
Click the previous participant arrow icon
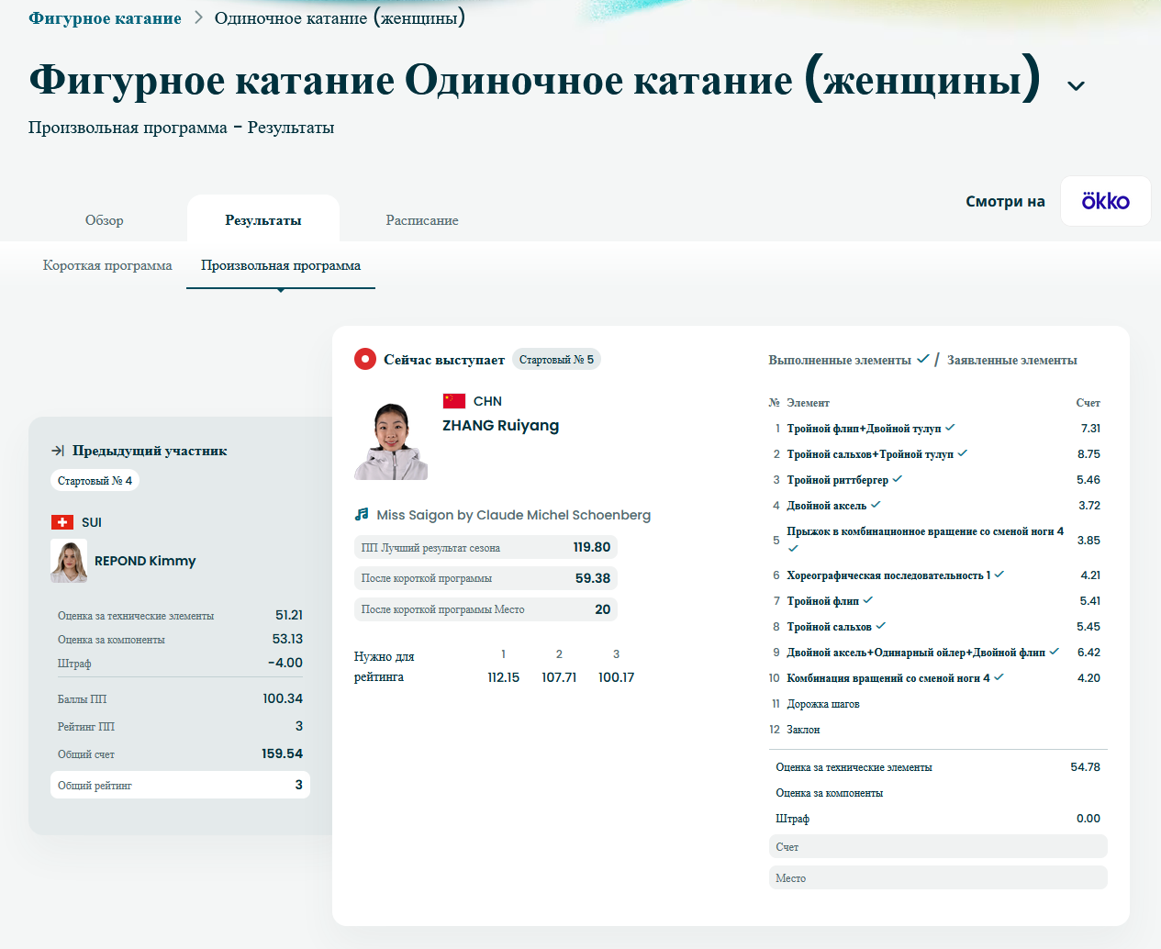[x=58, y=451]
